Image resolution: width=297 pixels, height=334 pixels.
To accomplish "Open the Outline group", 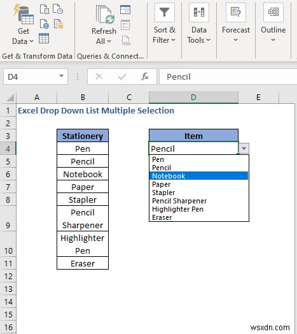I will pyautogui.click(x=273, y=23).
